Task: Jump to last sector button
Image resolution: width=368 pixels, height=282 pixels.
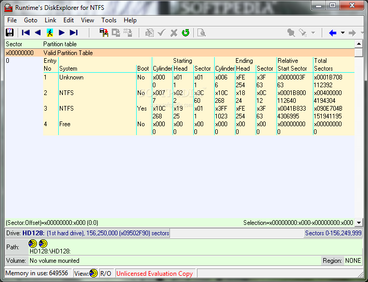Action: [x=74, y=33]
